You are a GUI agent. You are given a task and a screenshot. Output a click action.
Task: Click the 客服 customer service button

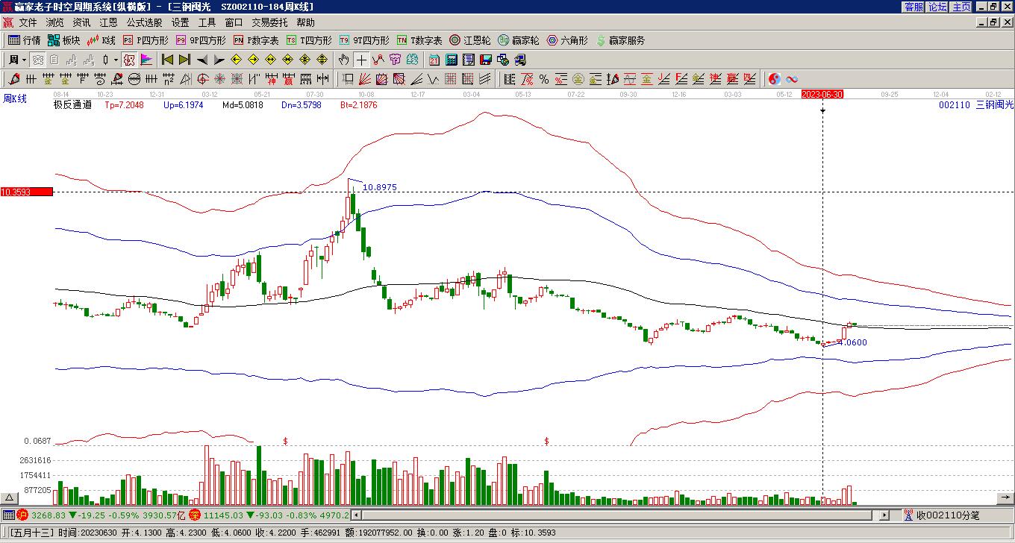pyautogui.click(x=913, y=6)
